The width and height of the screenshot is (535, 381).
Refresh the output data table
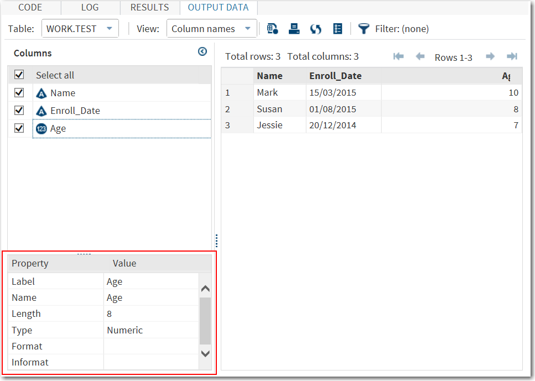[x=315, y=28]
